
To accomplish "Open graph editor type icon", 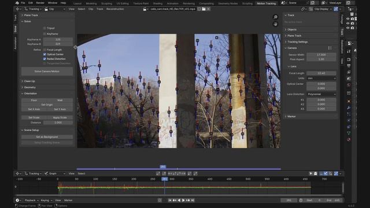I will pyautogui.click(x=18, y=173).
